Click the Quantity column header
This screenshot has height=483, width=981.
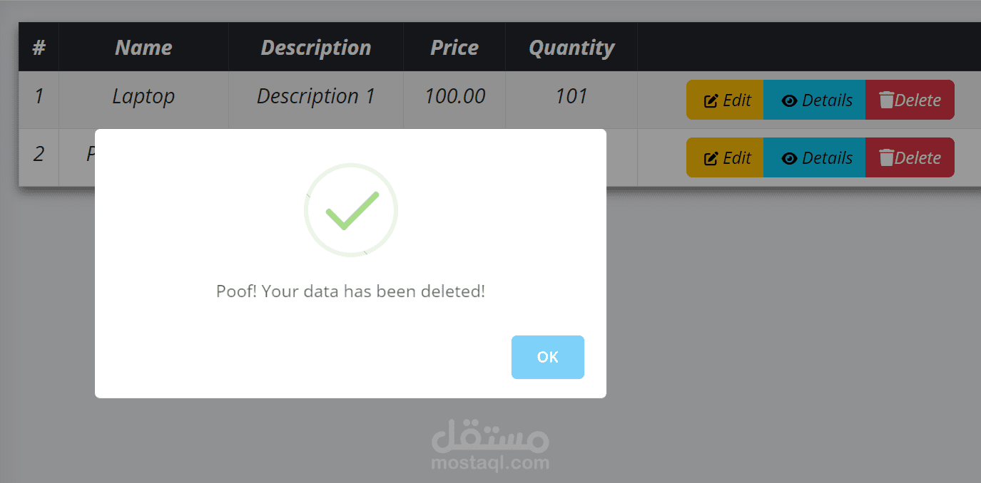[x=571, y=47]
